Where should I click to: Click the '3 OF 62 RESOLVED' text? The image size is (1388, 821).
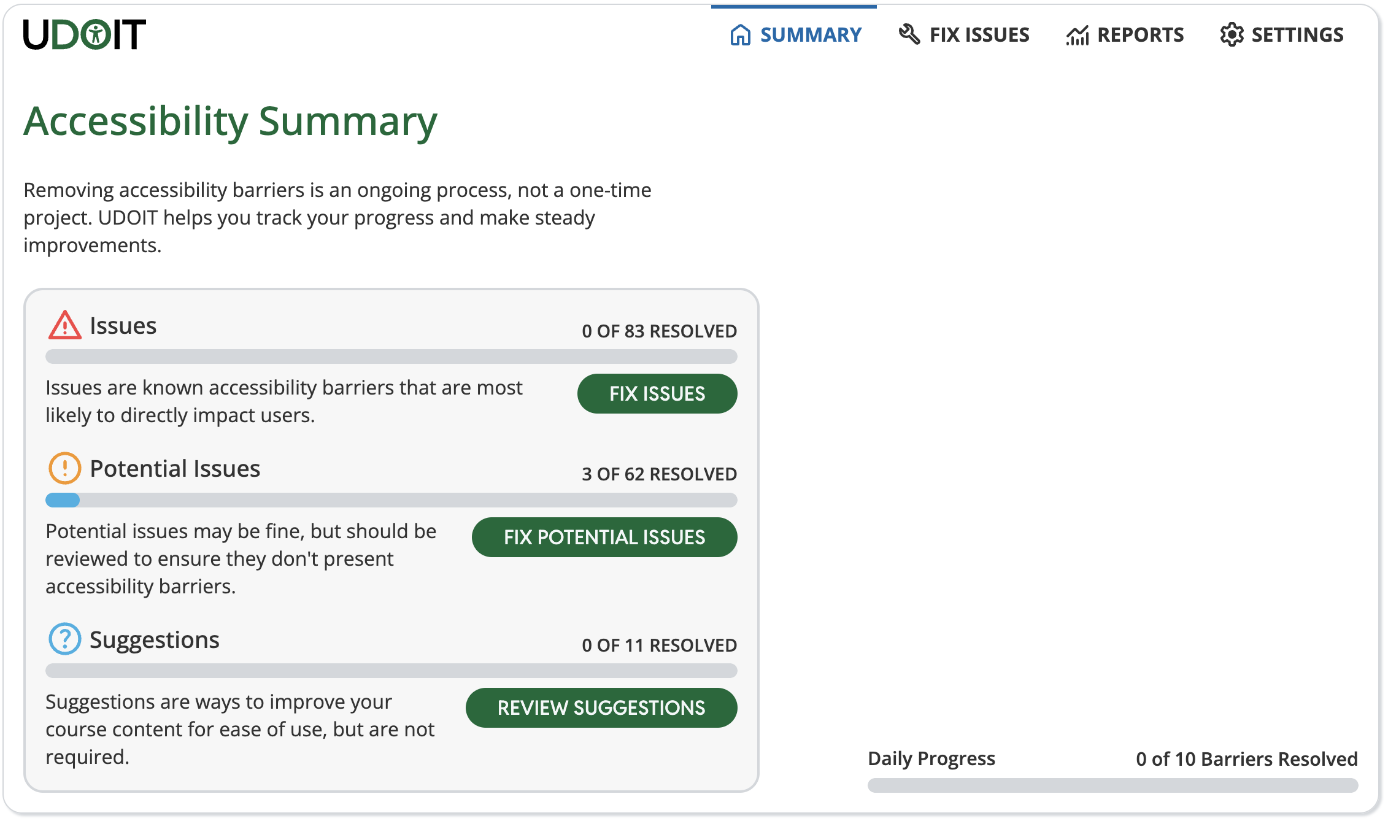point(659,474)
